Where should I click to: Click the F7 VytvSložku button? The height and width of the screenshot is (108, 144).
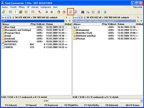(91, 105)
